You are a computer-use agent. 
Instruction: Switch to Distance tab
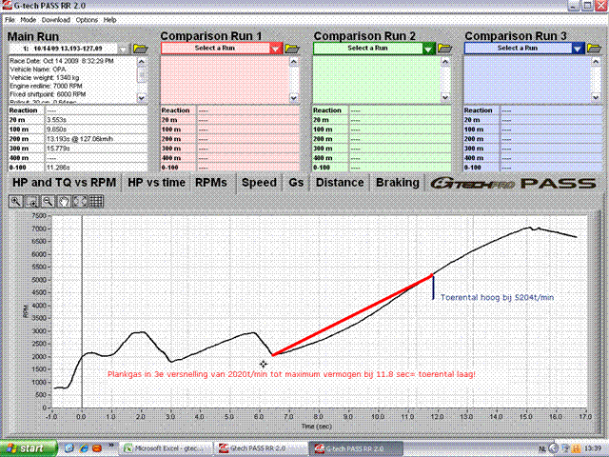[340, 183]
